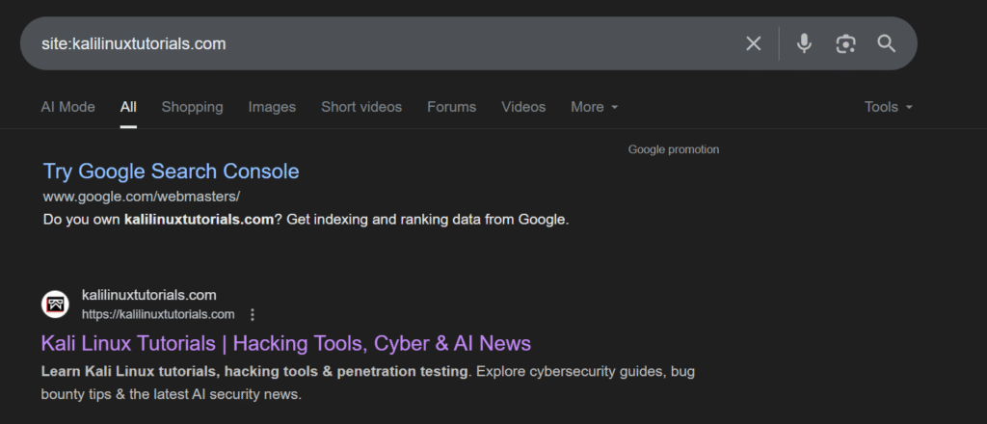Switch to the Shopping tab

[192, 107]
